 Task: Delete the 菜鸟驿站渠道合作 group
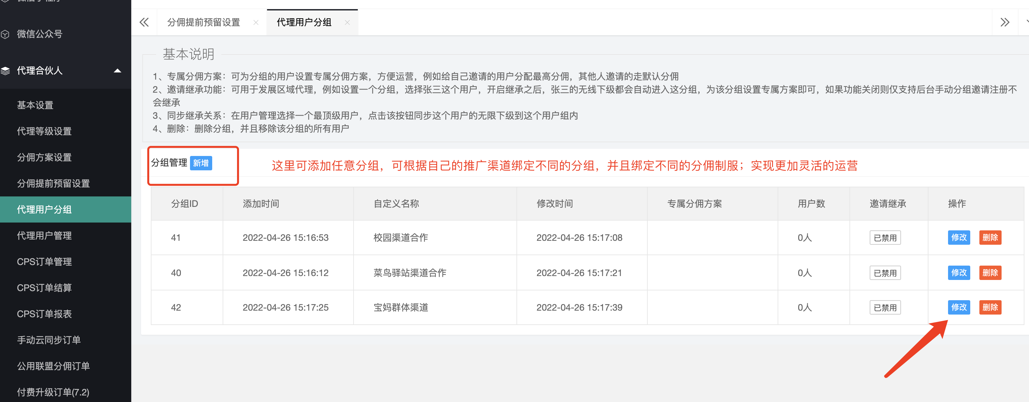coord(990,273)
